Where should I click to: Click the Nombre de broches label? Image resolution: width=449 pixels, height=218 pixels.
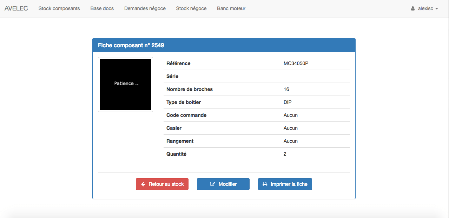(190, 89)
